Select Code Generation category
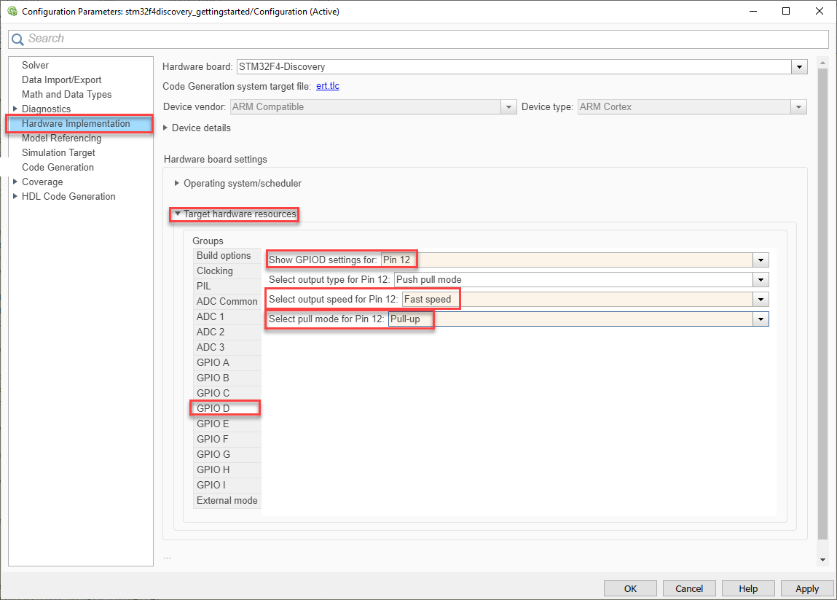Screen dimensions: 837x600 pyautogui.click(x=58, y=168)
